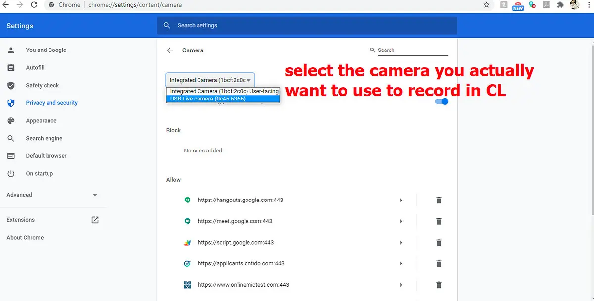
Task: Select the Privacy and security shield icon
Action: point(11,103)
